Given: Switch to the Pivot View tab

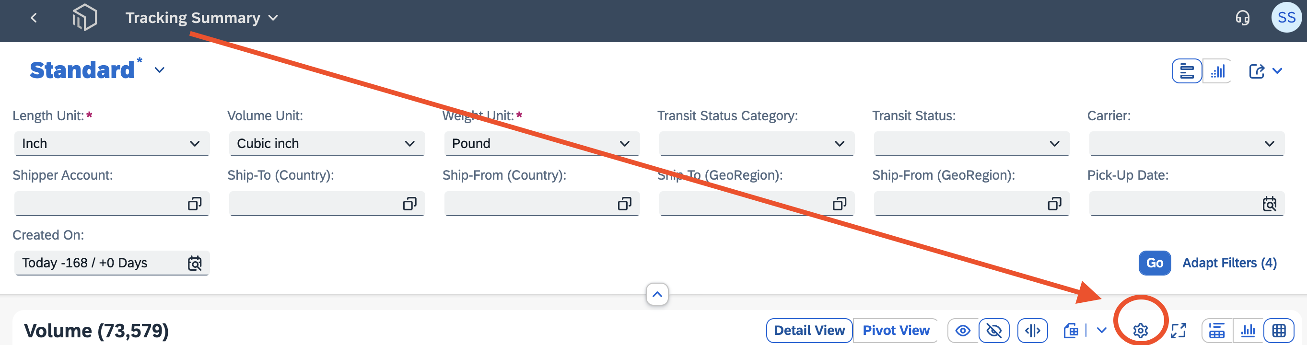Looking at the screenshot, I should click(896, 331).
